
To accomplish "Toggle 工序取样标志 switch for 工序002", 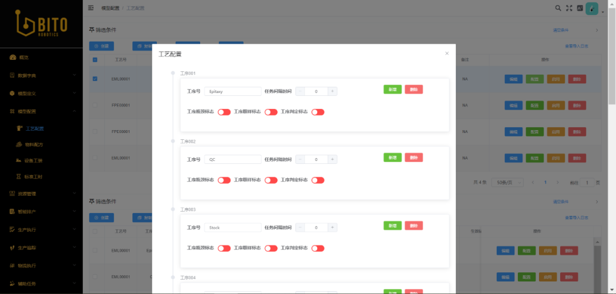I will [270, 180].
